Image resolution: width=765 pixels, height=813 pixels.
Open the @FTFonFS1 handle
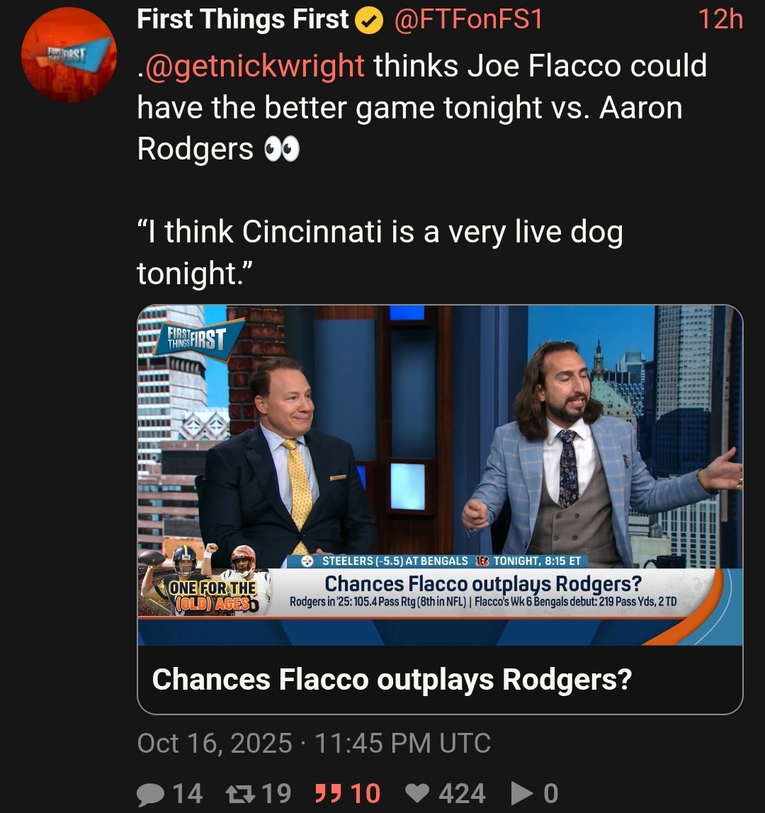pos(467,20)
